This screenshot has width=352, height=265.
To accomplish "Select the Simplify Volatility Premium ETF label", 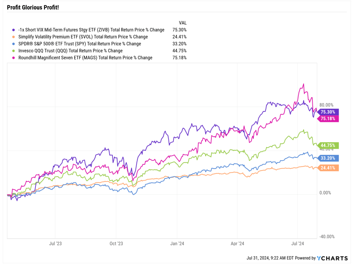I will click(82, 37).
